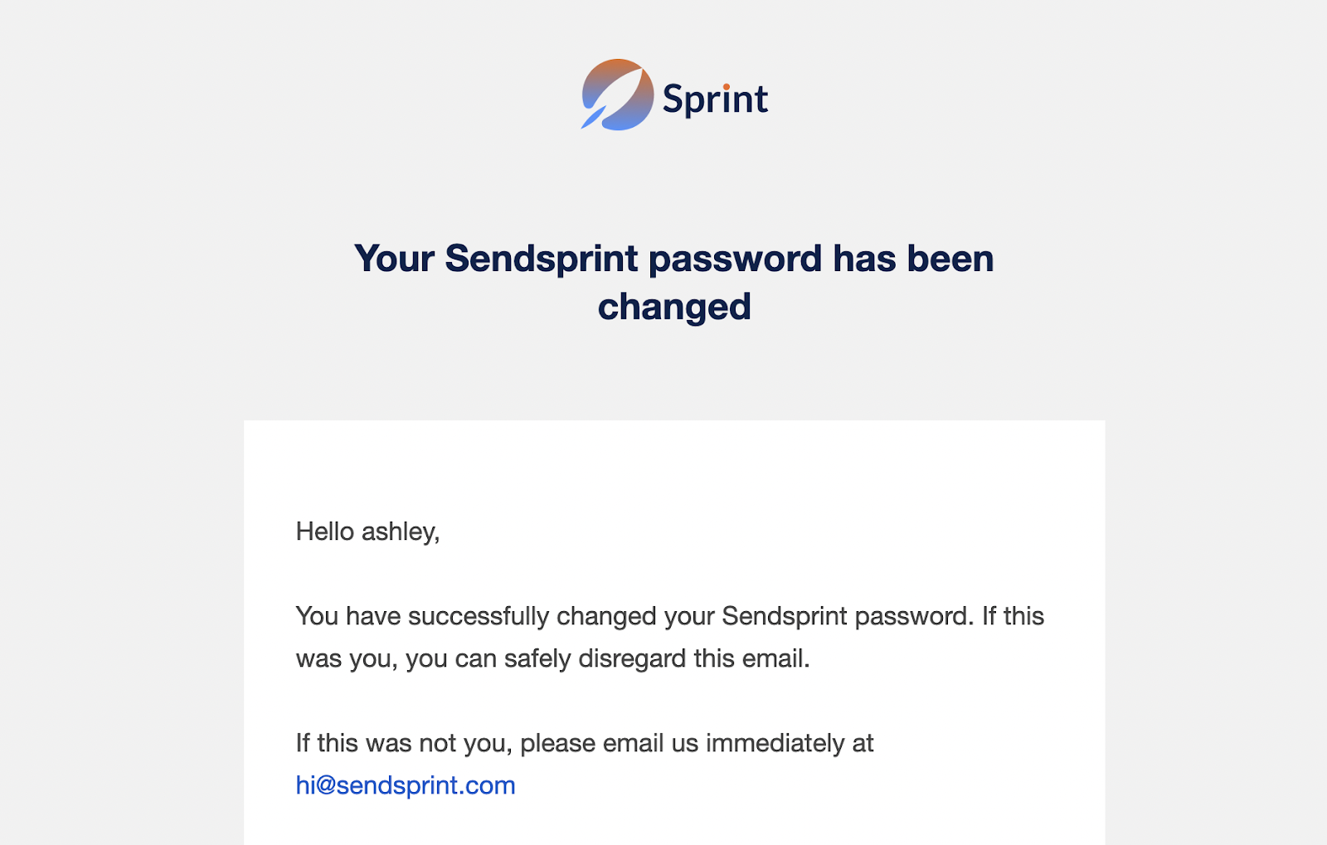Screen dimensions: 1327x845
Task: Click the word "changed" on heading's second line
Action: point(674,307)
